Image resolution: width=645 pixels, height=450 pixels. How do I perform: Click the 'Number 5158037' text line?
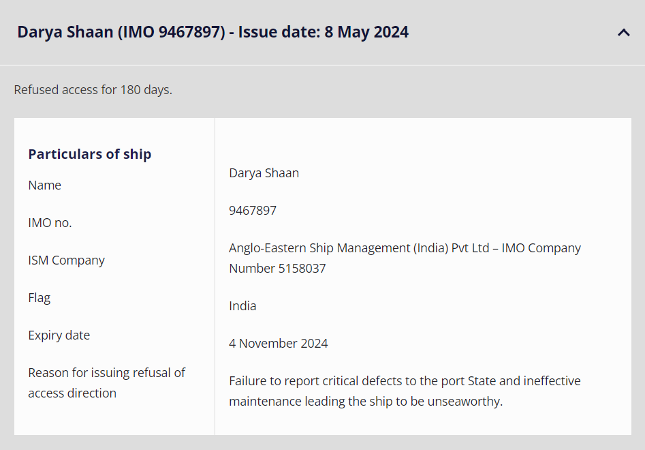(x=277, y=269)
